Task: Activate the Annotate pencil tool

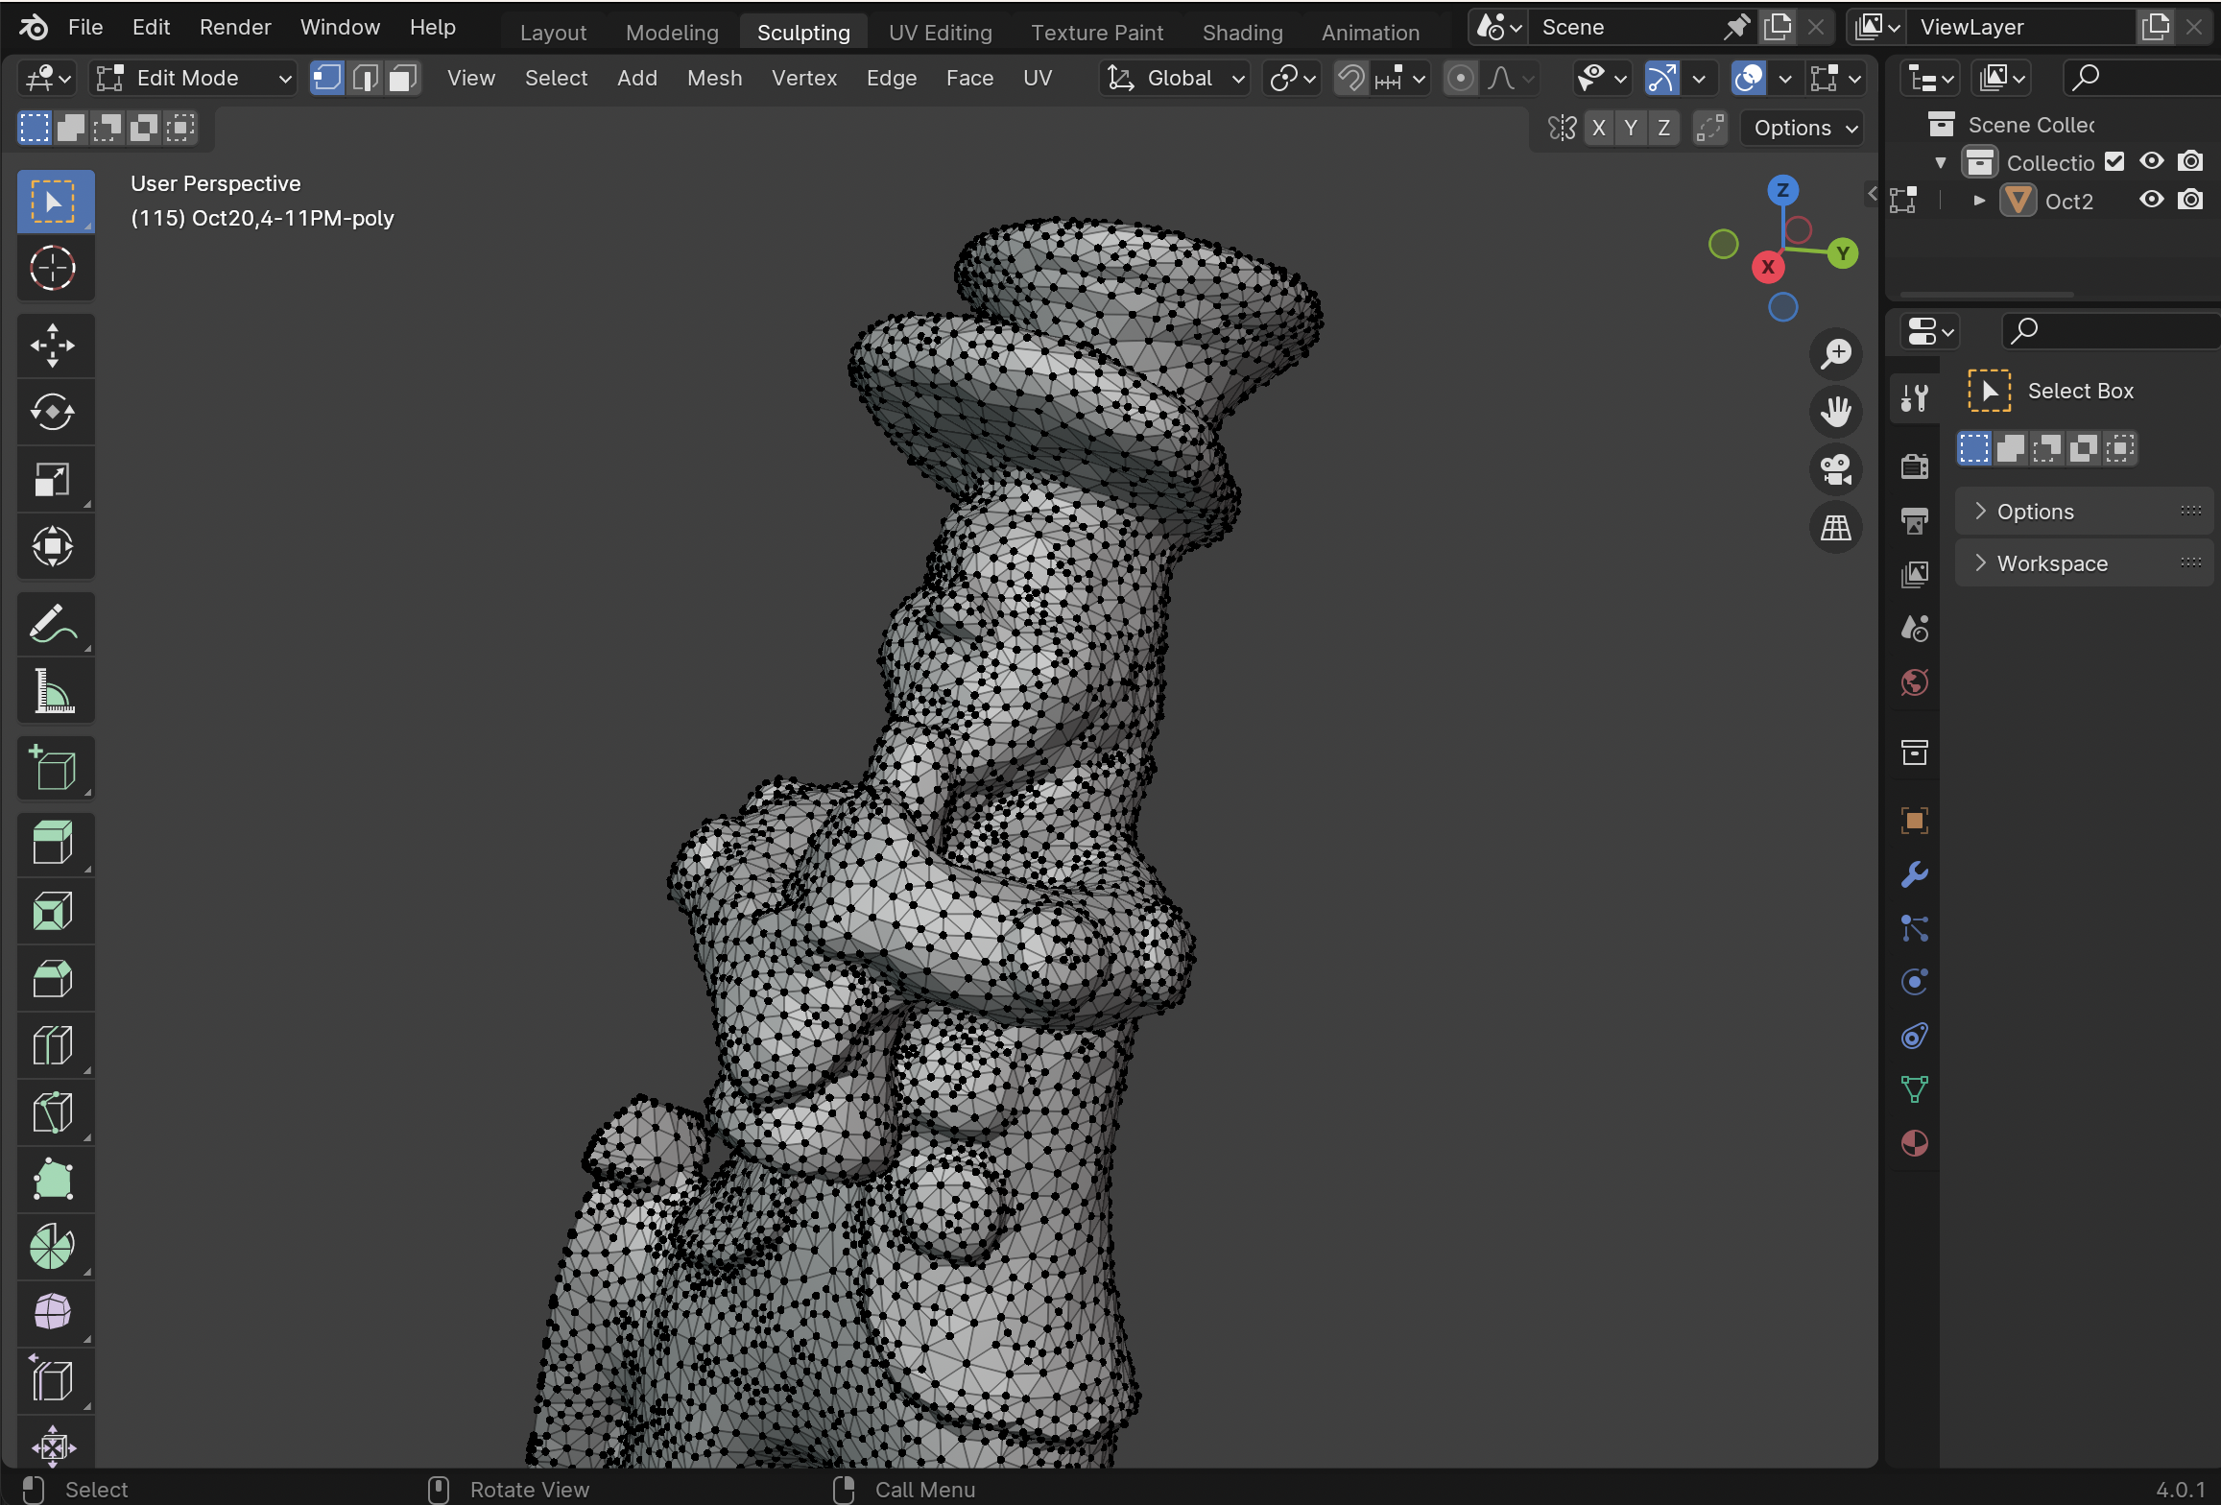Action: pyautogui.click(x=53, y=624)
